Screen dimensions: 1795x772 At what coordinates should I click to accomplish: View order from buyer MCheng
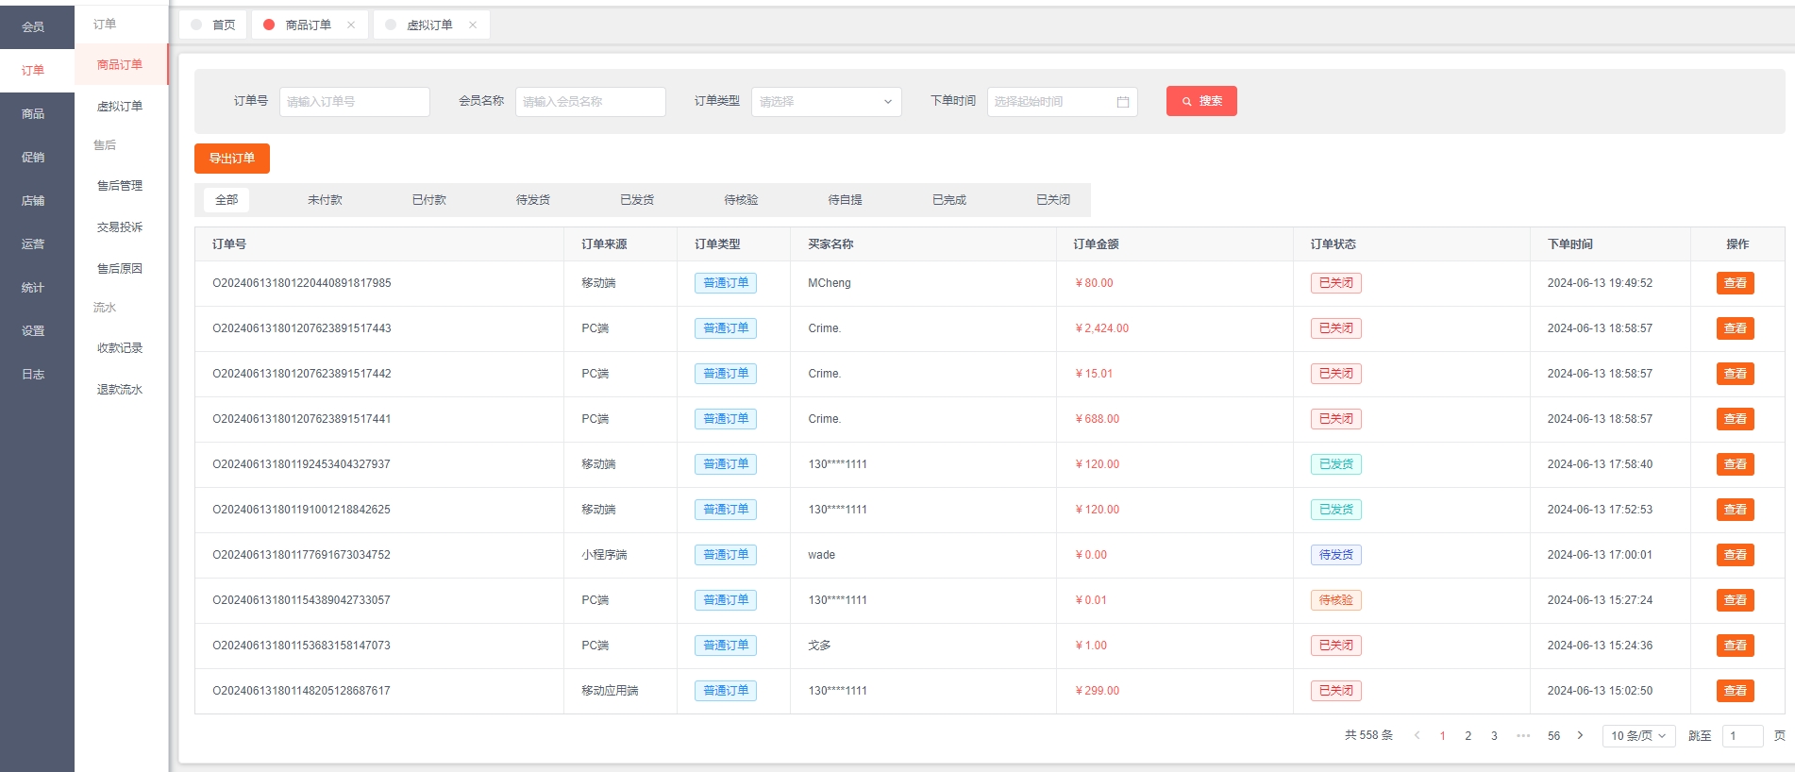1736,283
